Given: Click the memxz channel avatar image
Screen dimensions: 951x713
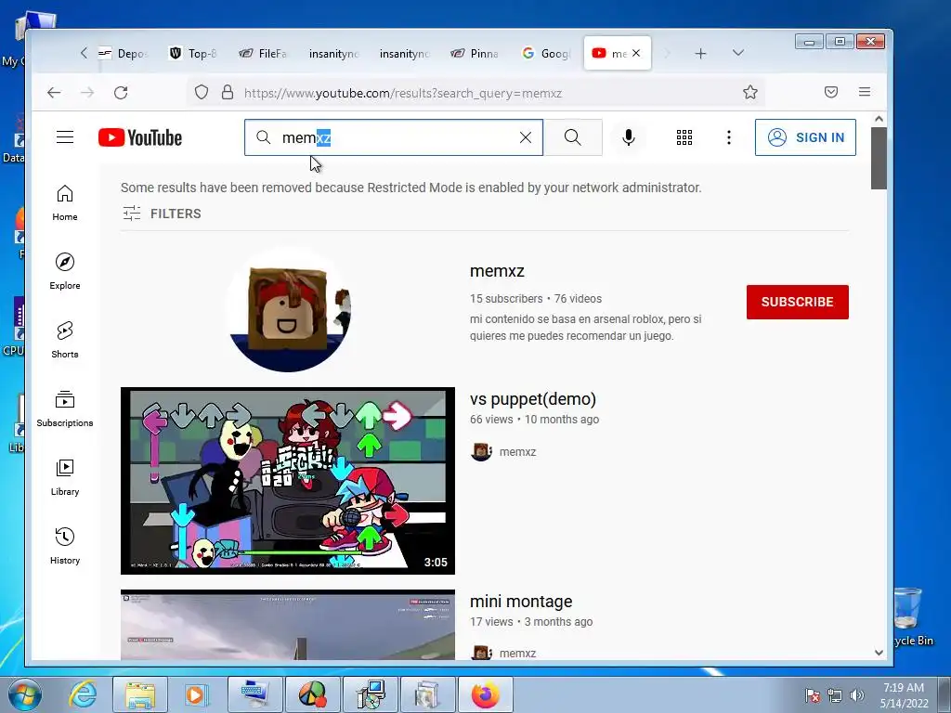Looking at the screenshot, I should [x=288, y=309].
